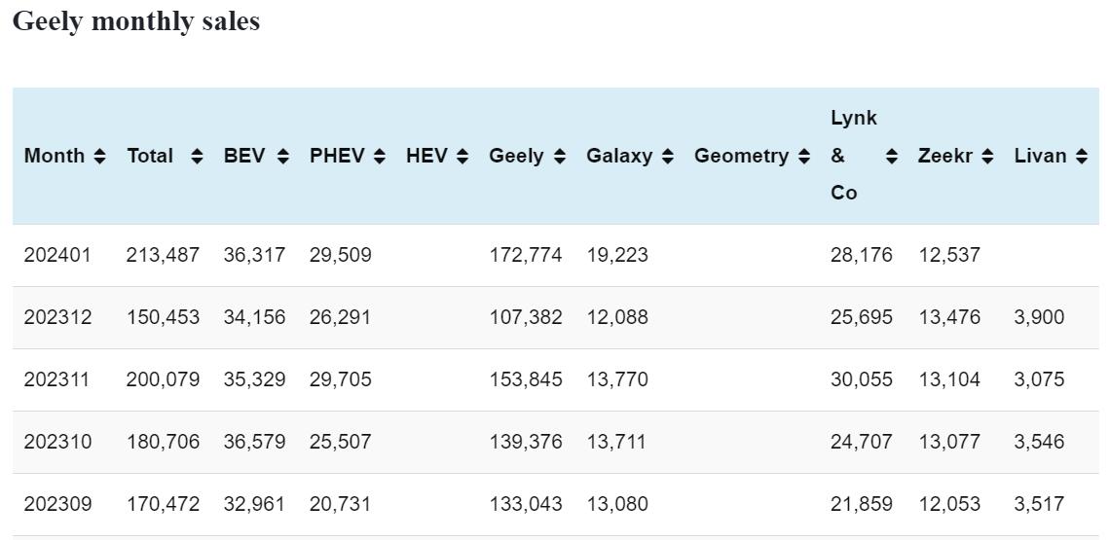Sort by Zeekr using arrow icon
This screenshot has width=1110, height=540.
click(987, 157)
